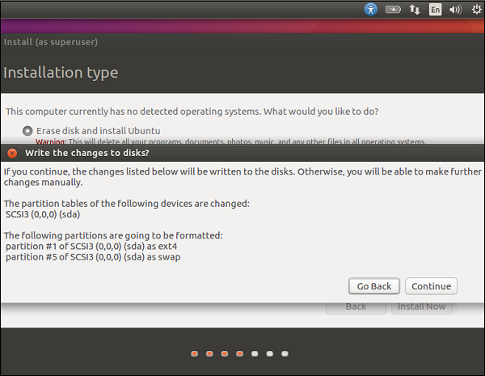
Task: Open the battery indicator
Action: 393,10
